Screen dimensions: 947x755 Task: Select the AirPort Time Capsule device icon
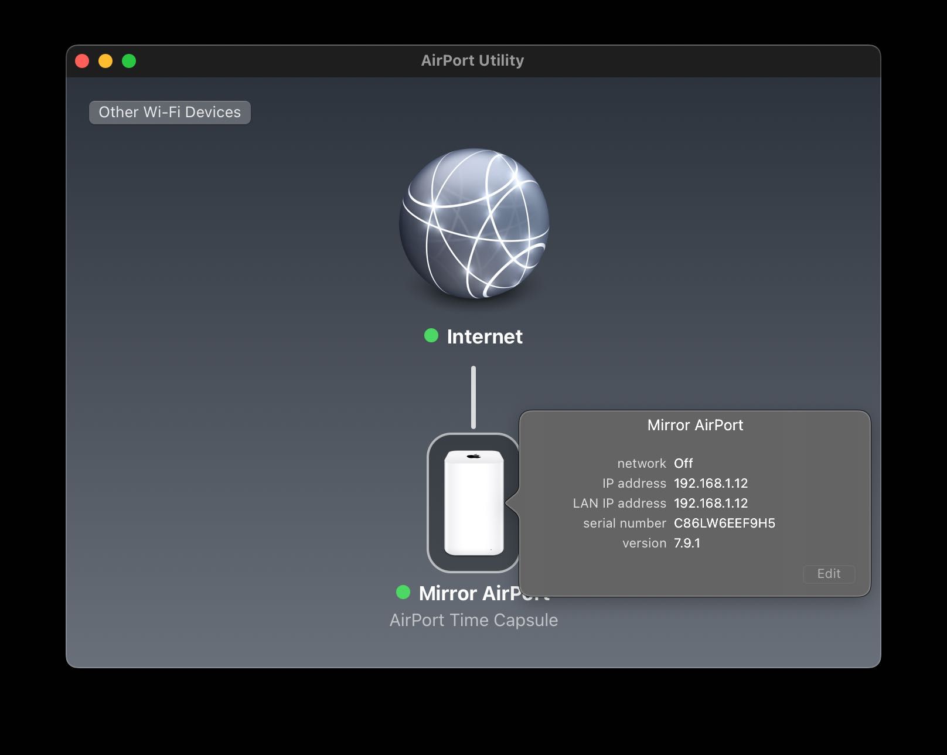(x=473, y=502)
